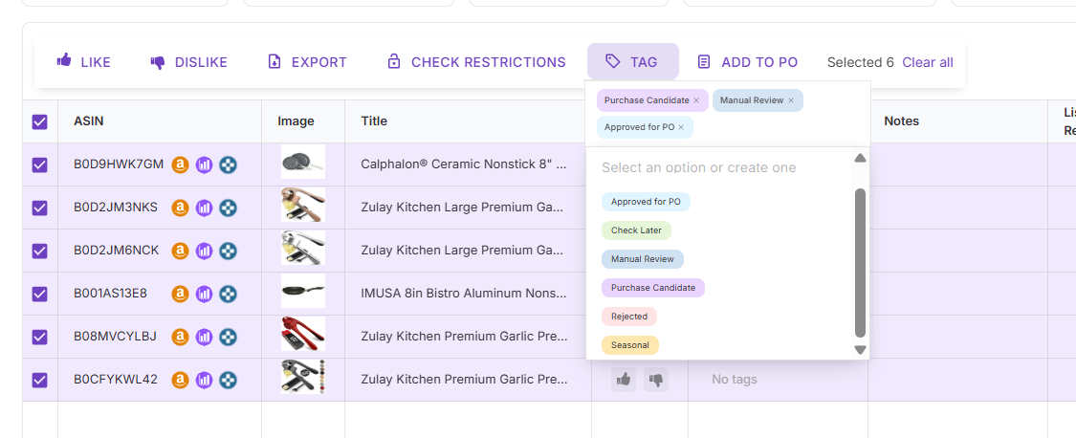Choose Manual Review from tag options
Screen dimensions: 1076x438
coord(643,259)
